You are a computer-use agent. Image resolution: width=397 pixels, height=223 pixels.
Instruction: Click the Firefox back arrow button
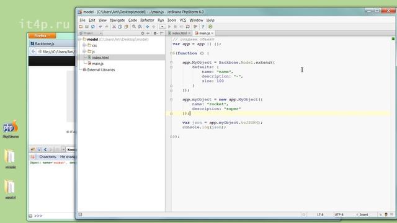click(x=33, y=51)
